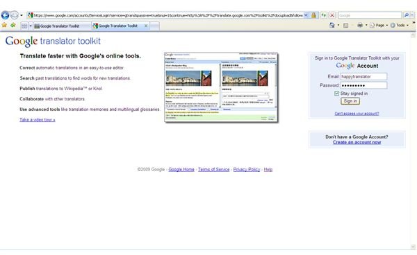Switch to the first Google Translator Toolkit tab
This screenshot has width=417, height=255.
(62, 26)
